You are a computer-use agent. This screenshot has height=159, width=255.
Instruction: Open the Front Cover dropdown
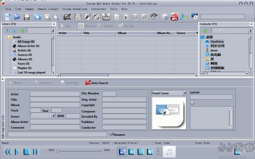coord(185,93)
